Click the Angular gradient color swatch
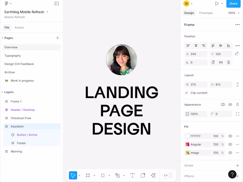The image size is (243, 182). 188,144
